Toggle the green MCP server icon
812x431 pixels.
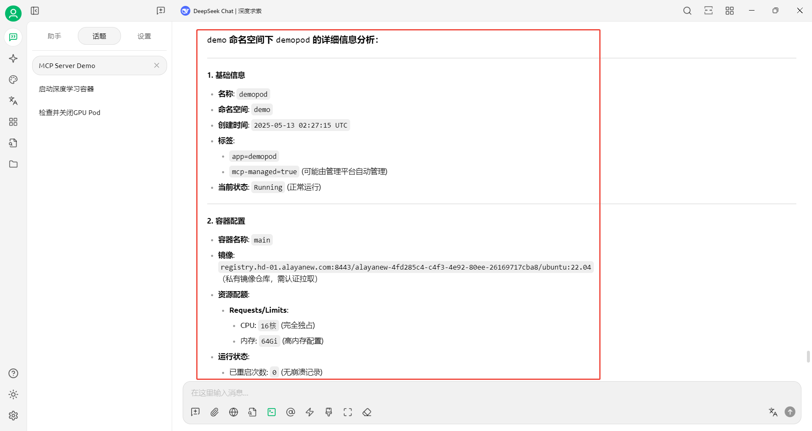tap(272, 412)
